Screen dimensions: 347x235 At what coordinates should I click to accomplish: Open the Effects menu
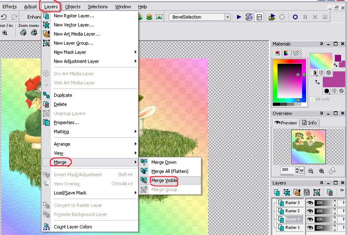[9, 7]
